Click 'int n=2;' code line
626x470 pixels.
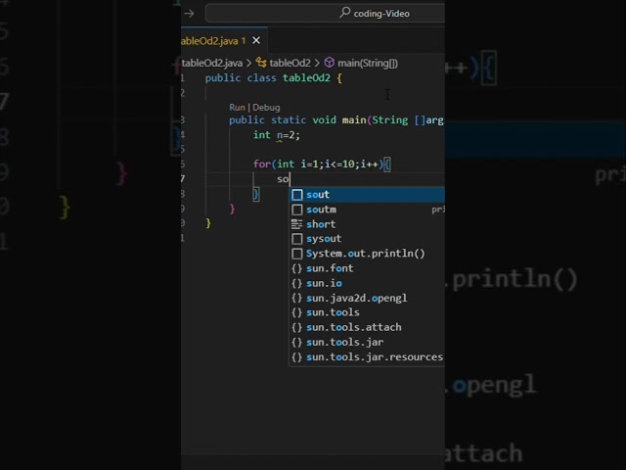point(276,135)
